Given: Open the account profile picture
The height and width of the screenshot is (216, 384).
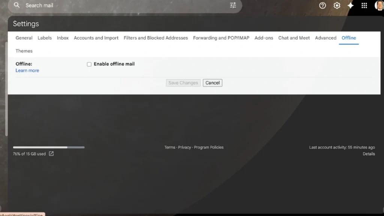Looking at the screenshot, I should (x=379, y=5).
